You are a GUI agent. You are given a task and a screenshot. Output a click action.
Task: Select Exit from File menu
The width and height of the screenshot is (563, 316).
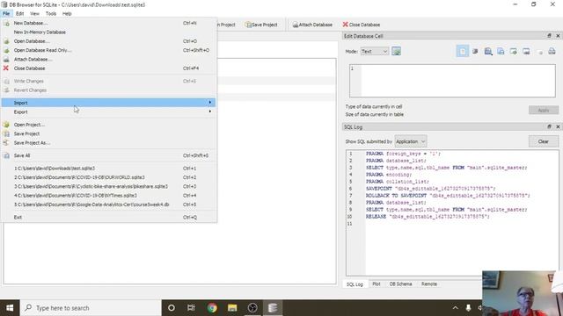pos(108,217)
